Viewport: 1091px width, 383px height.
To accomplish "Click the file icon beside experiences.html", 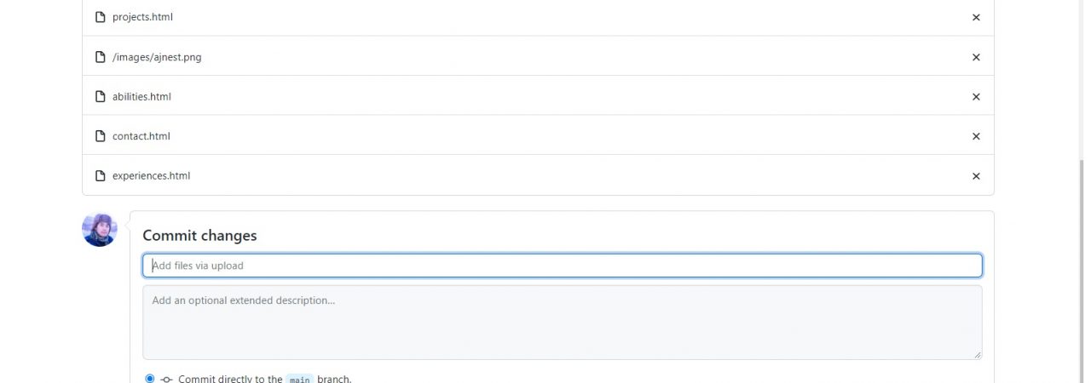I will [101, 176].
